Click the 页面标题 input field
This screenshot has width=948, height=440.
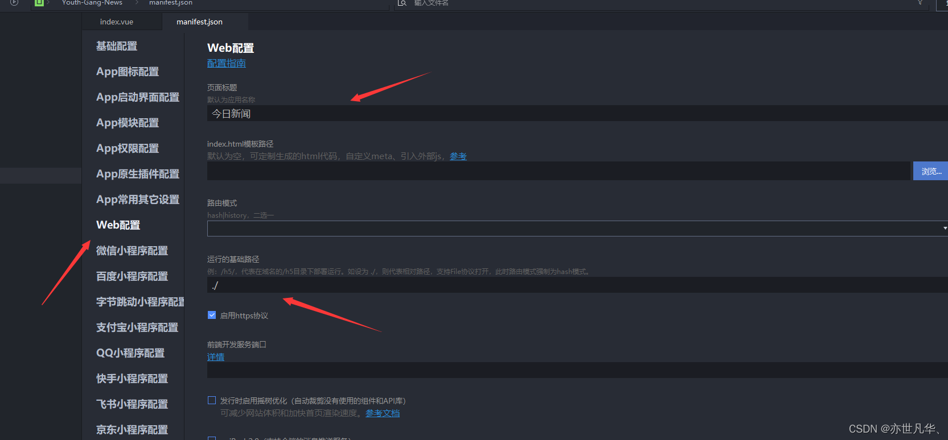click(x=577, y=113)
